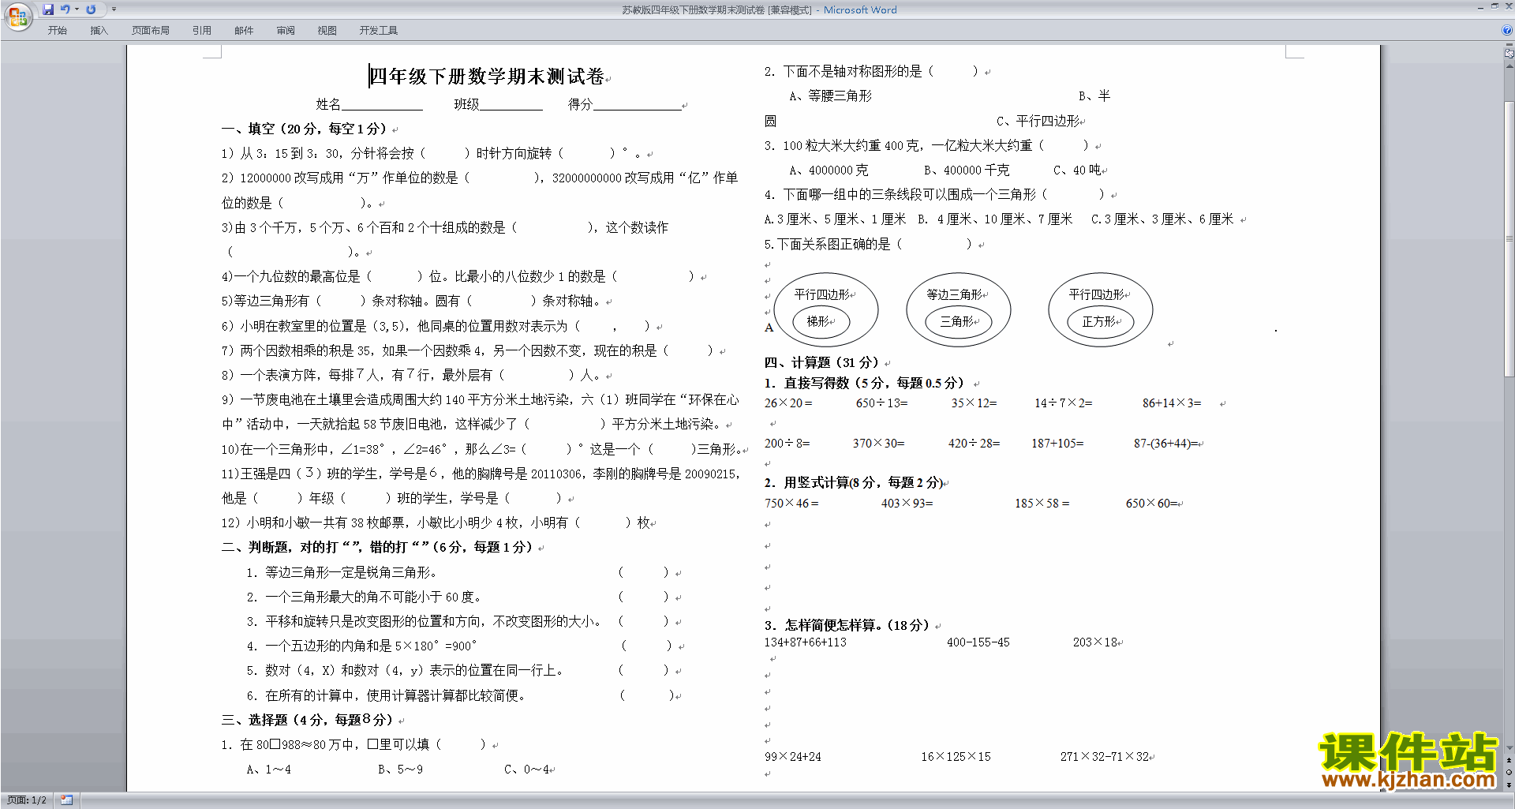Open the 插入 ribbon tab
Viewport: 1515px width, 809px height.
[99, 31]
